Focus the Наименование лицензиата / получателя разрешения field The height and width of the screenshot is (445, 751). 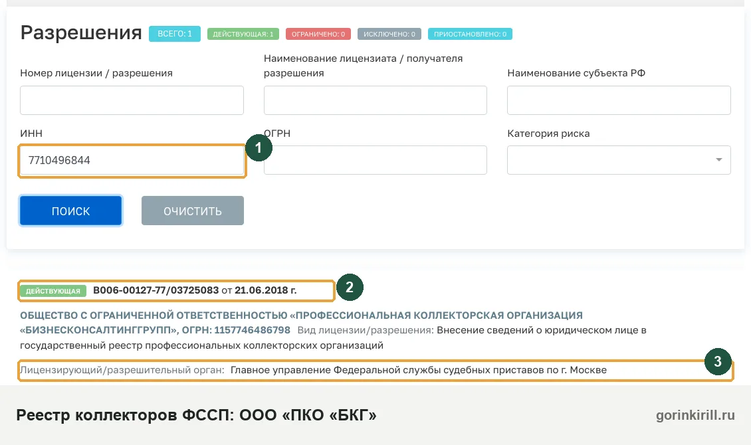click(375, 100)
